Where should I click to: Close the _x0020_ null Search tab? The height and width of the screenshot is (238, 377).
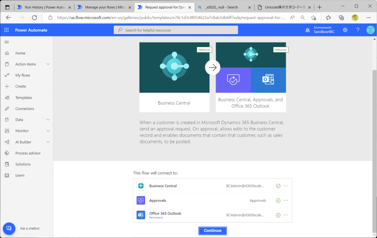pos(250,7)
